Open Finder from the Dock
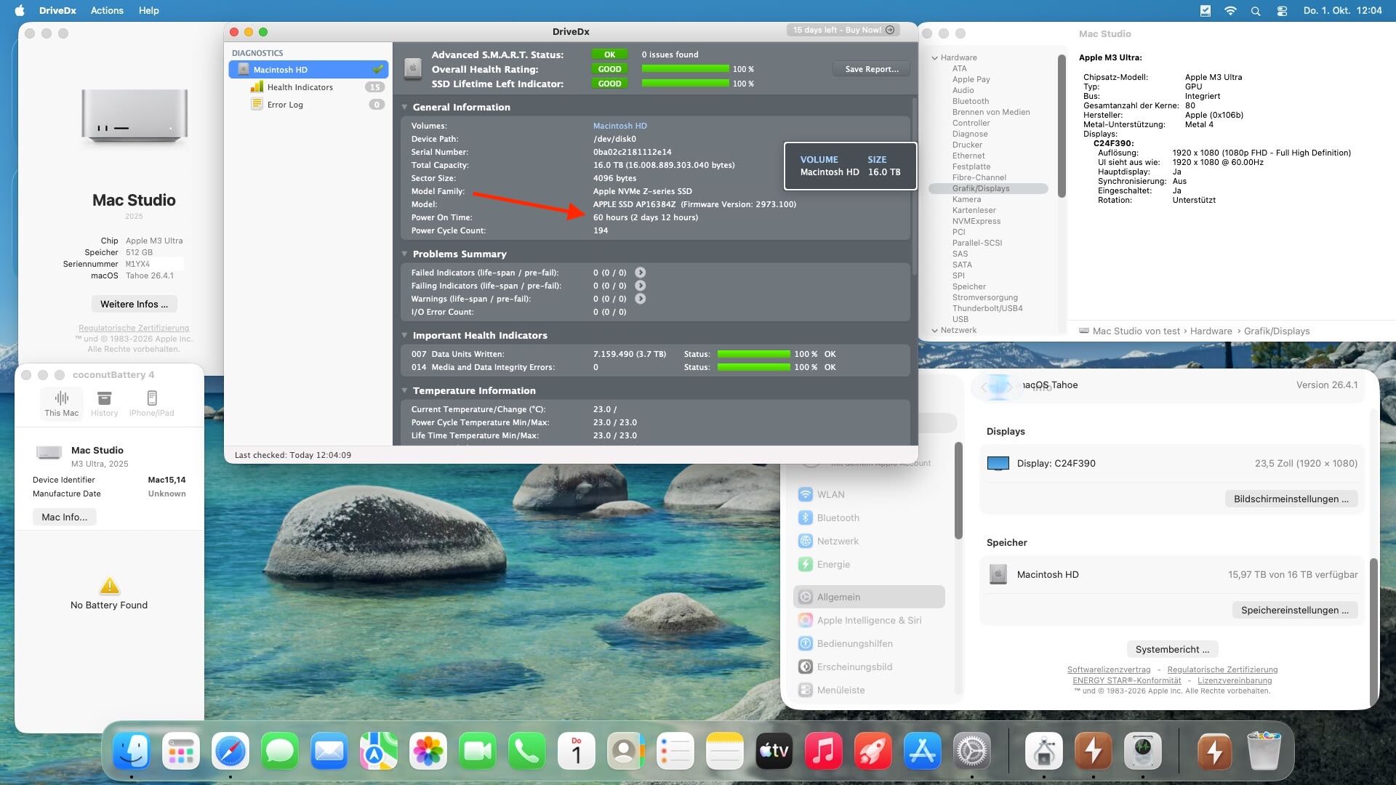Viewport: 1396px width, 785px height. [x=132, y=751]
